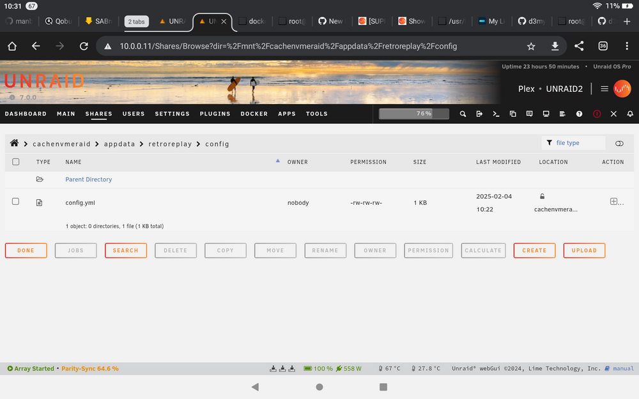This screenshot has height=399, width=639.
Task: Expand the 2 tabs group
Action: pyautogui.click(x=137, y=22)
